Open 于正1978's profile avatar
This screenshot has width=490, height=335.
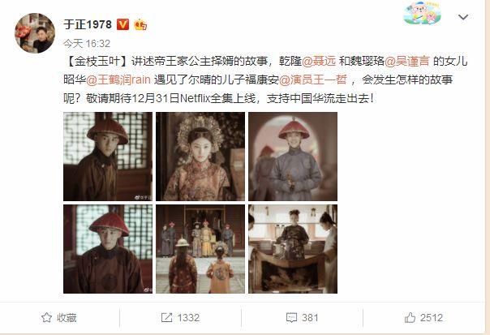pyautogui.click(x=35, y=33)
